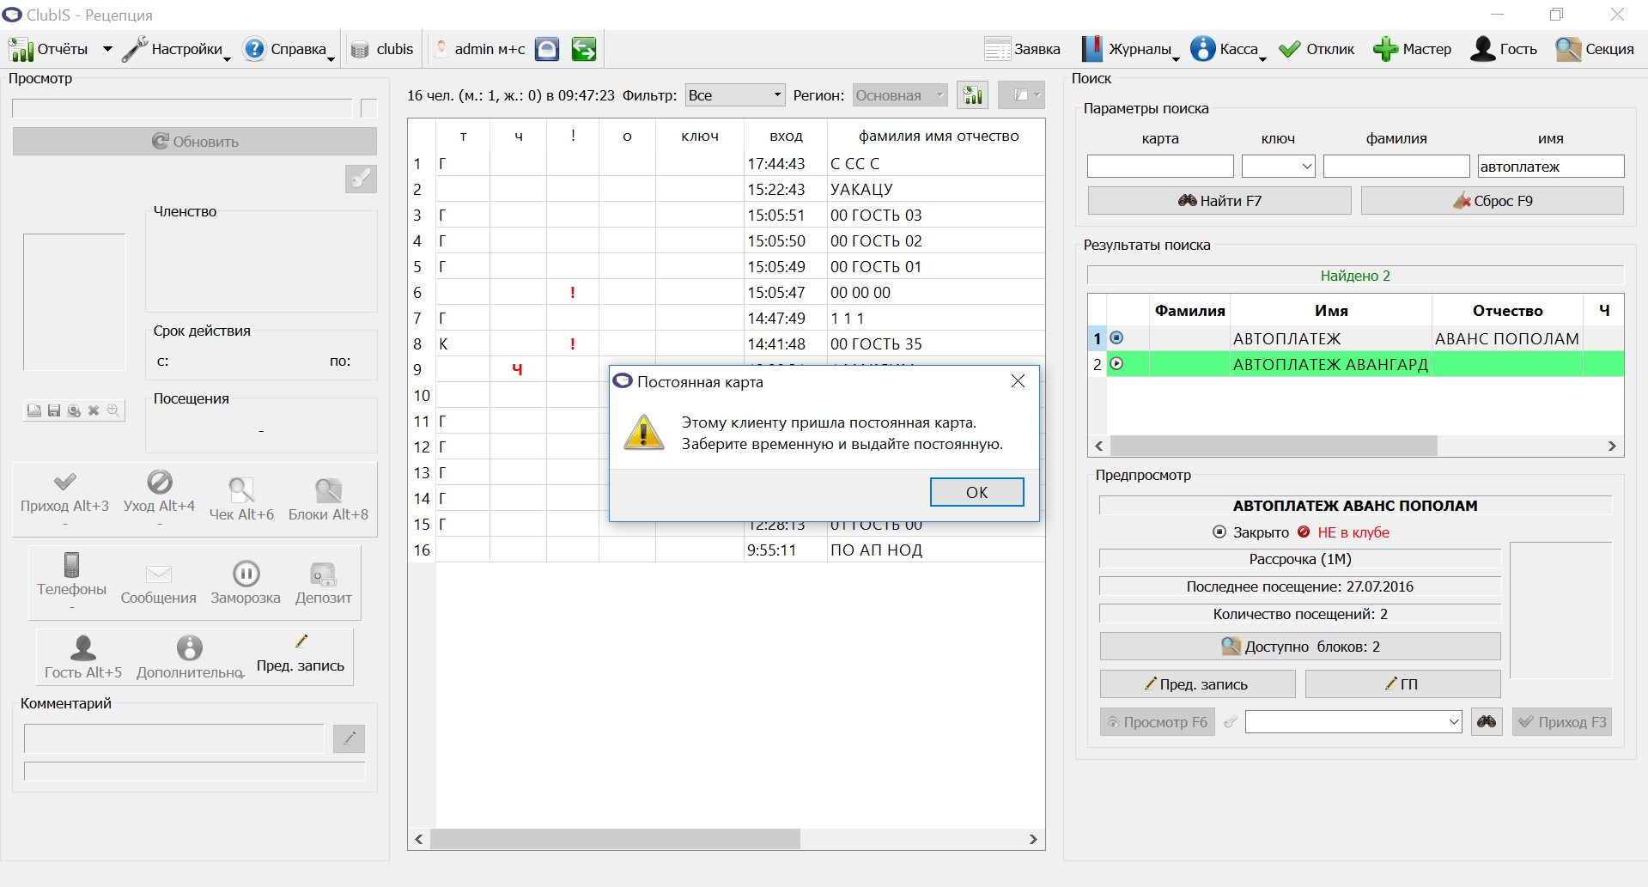
Task: Open Сообщения envelope
Action: (x=159, y=585)
